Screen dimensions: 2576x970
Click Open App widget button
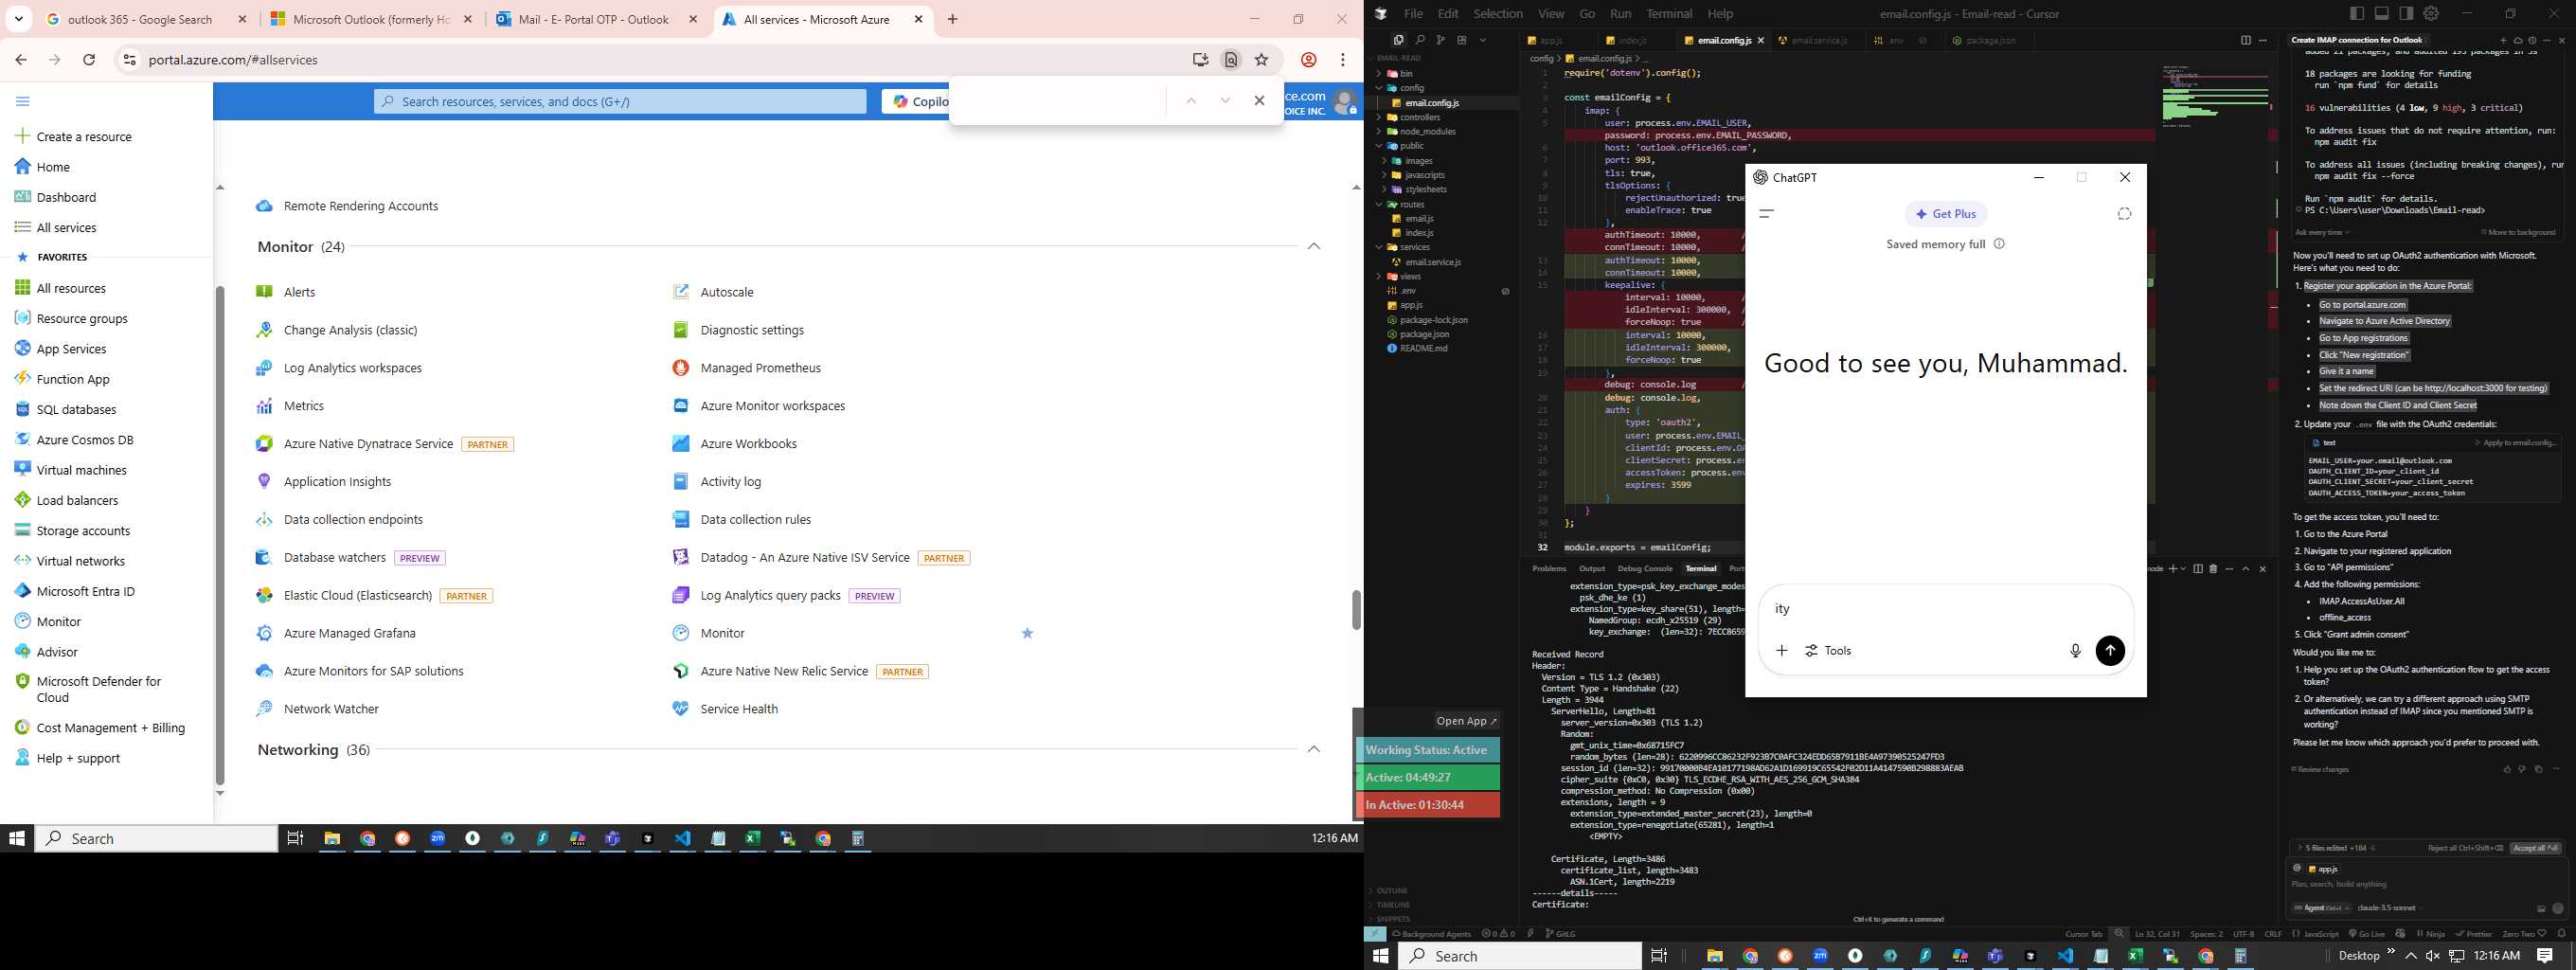point(1466,721)
